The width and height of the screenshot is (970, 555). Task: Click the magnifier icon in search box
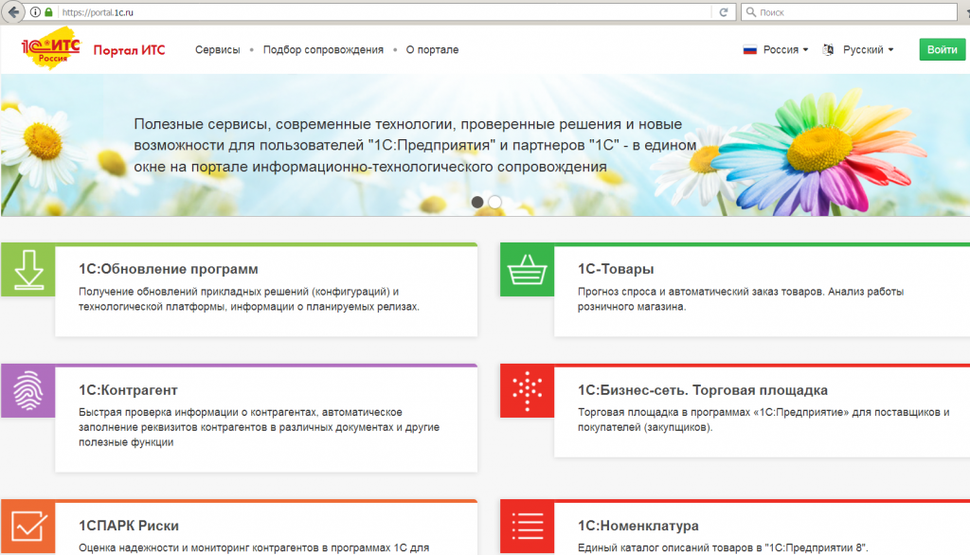point(751,12)
